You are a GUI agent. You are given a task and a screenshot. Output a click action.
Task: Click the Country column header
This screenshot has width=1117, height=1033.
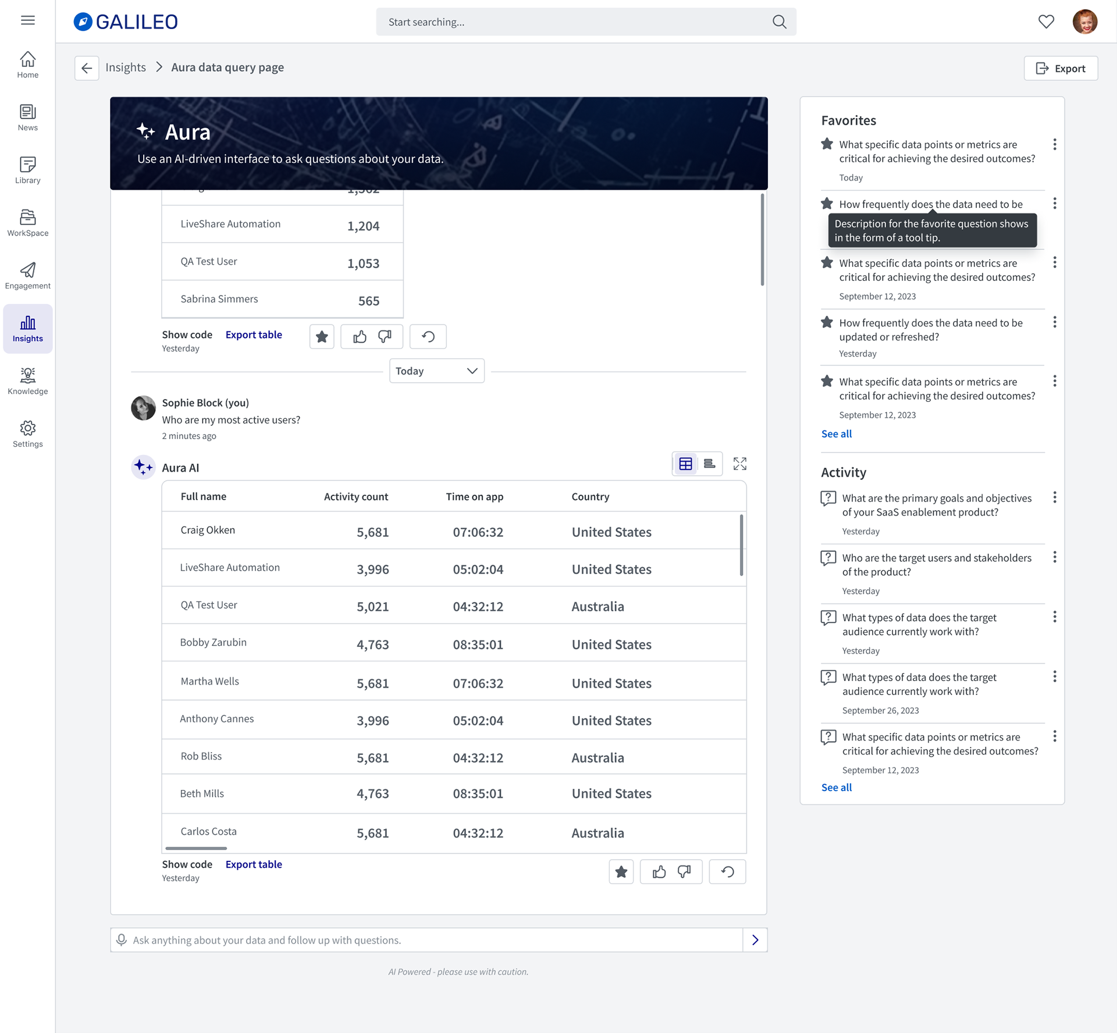(x=590, y=497)
